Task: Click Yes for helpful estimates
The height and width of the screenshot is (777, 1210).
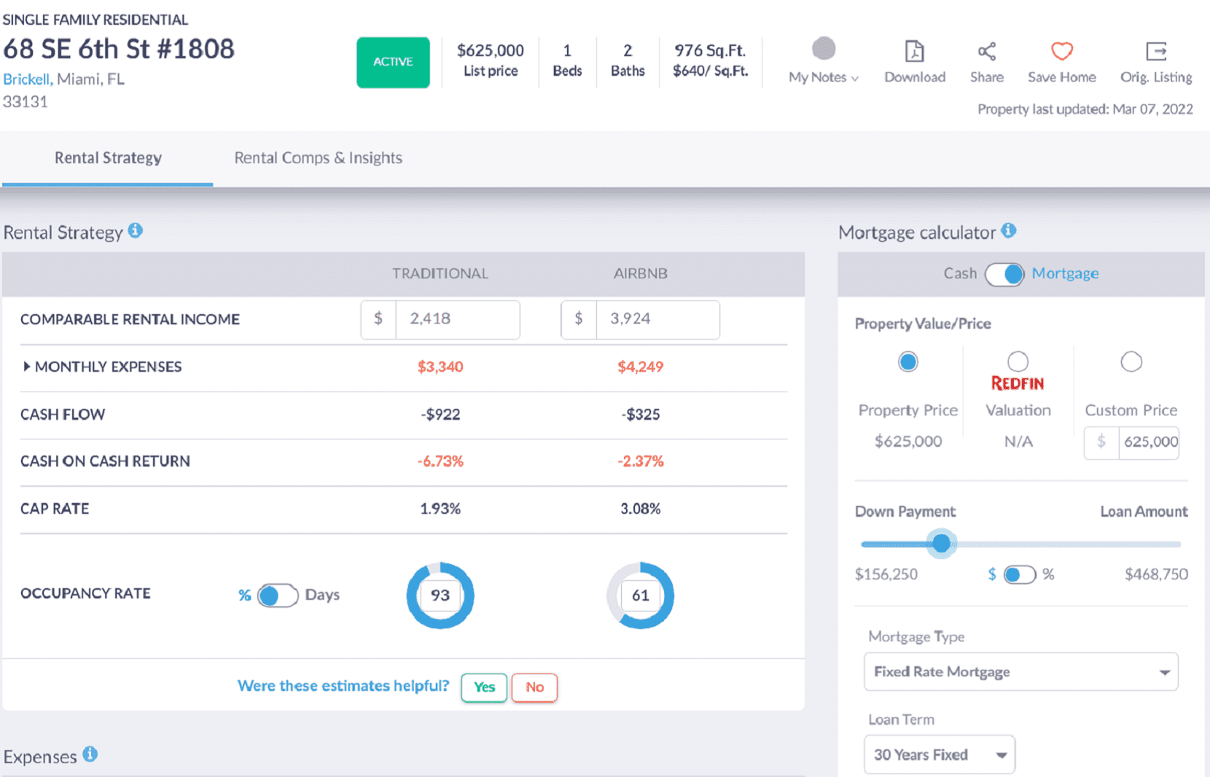Action: click(484, 687)
